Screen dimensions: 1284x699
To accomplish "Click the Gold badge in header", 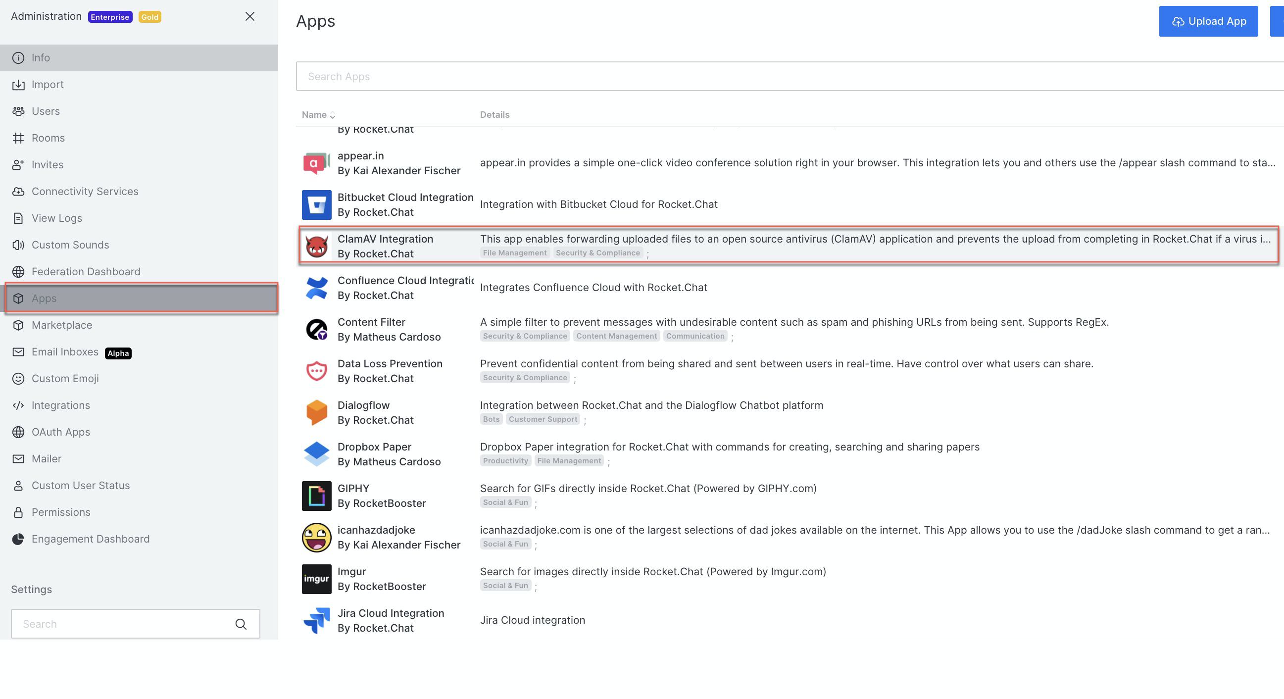I will [x=149, y=17].
